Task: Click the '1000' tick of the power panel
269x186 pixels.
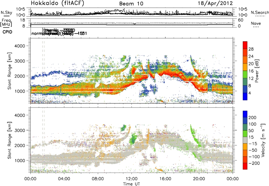Action: (x=20, y=91)
